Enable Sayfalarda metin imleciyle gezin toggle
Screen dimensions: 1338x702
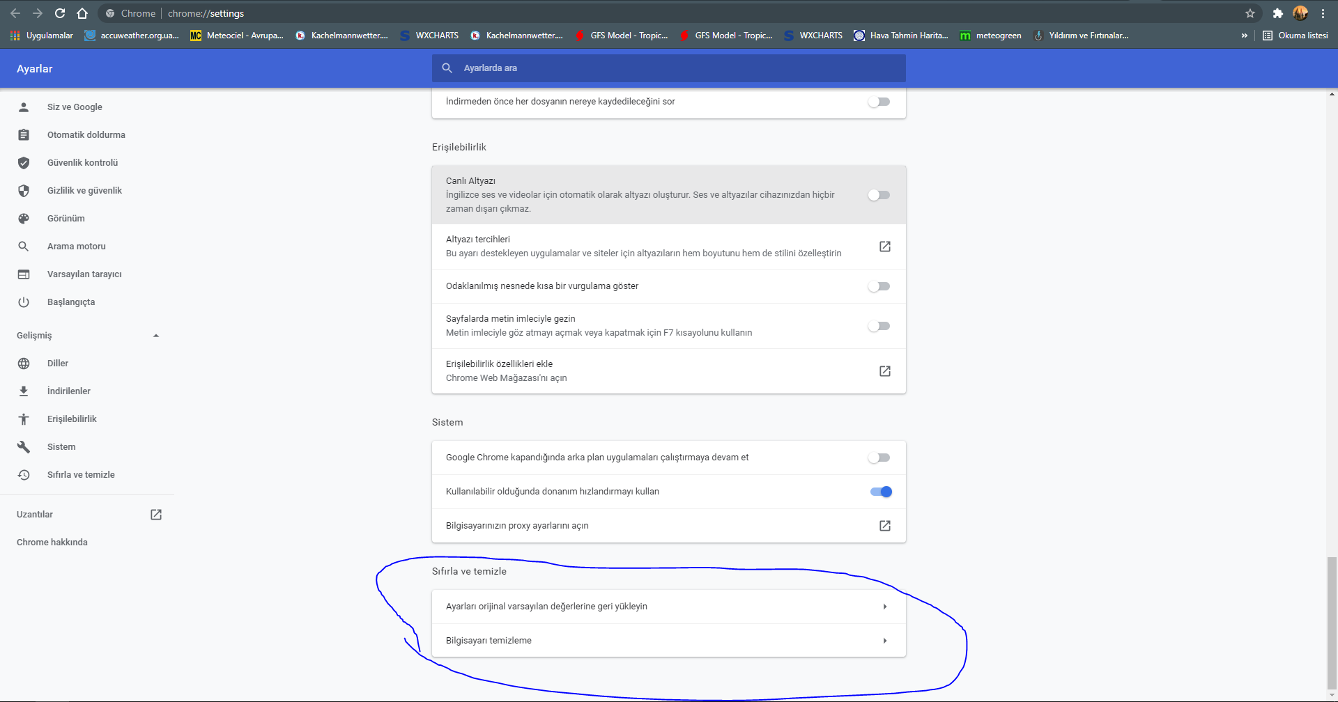pos(879,326)
